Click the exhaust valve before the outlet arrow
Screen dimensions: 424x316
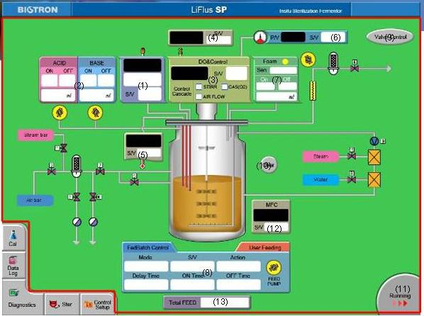coord(355,69)
